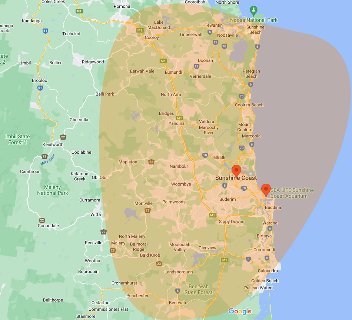Click the green Noosa National Park tree icon
352x320 pixels.
coord(254,10)
